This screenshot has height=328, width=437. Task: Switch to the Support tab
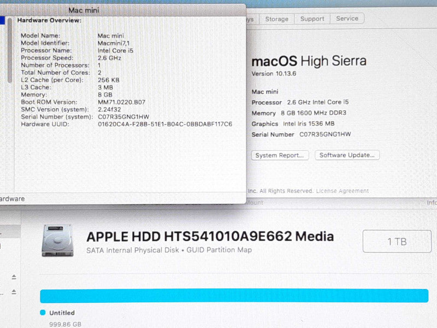pos(312,19)
